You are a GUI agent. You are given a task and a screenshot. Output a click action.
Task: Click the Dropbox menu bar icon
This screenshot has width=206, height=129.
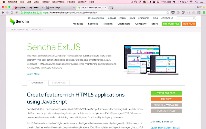158,2
